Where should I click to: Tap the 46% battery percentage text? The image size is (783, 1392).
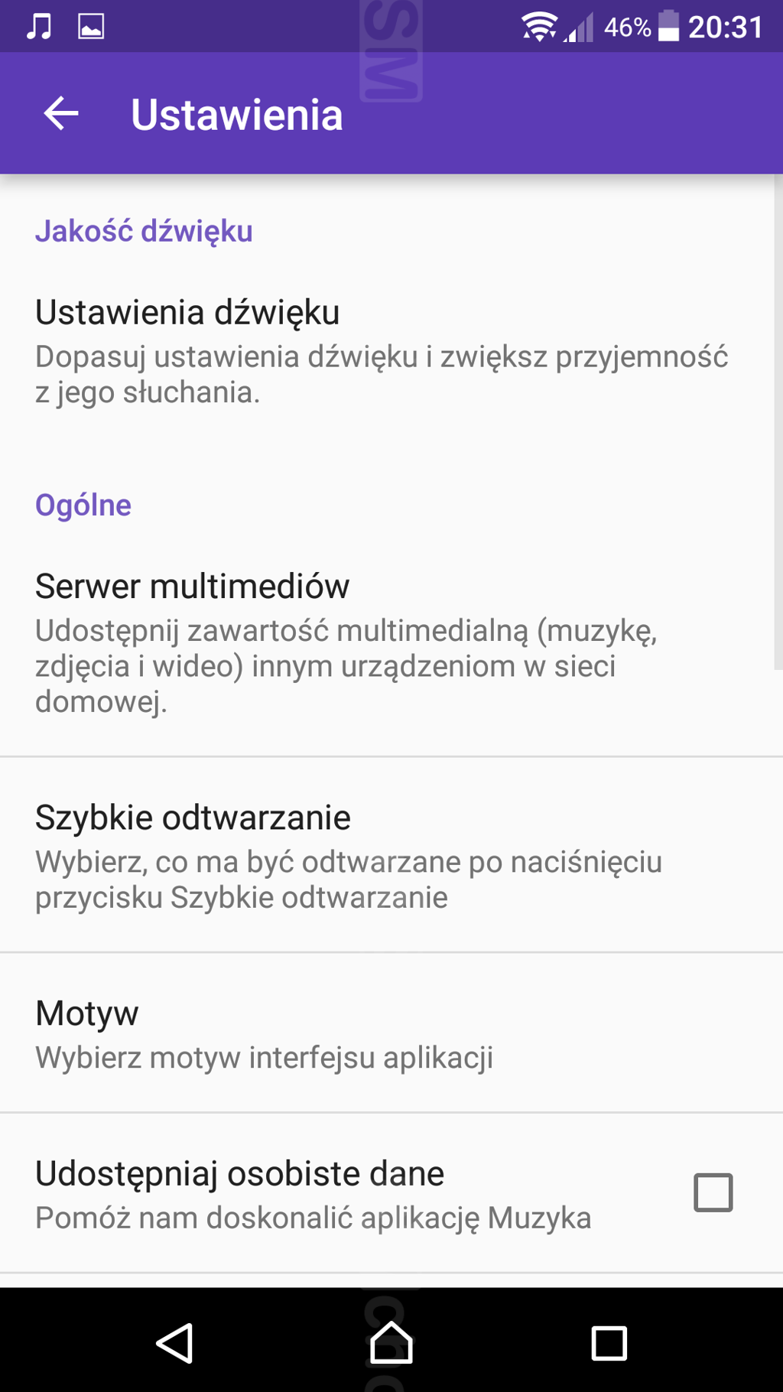click(627, 28)
